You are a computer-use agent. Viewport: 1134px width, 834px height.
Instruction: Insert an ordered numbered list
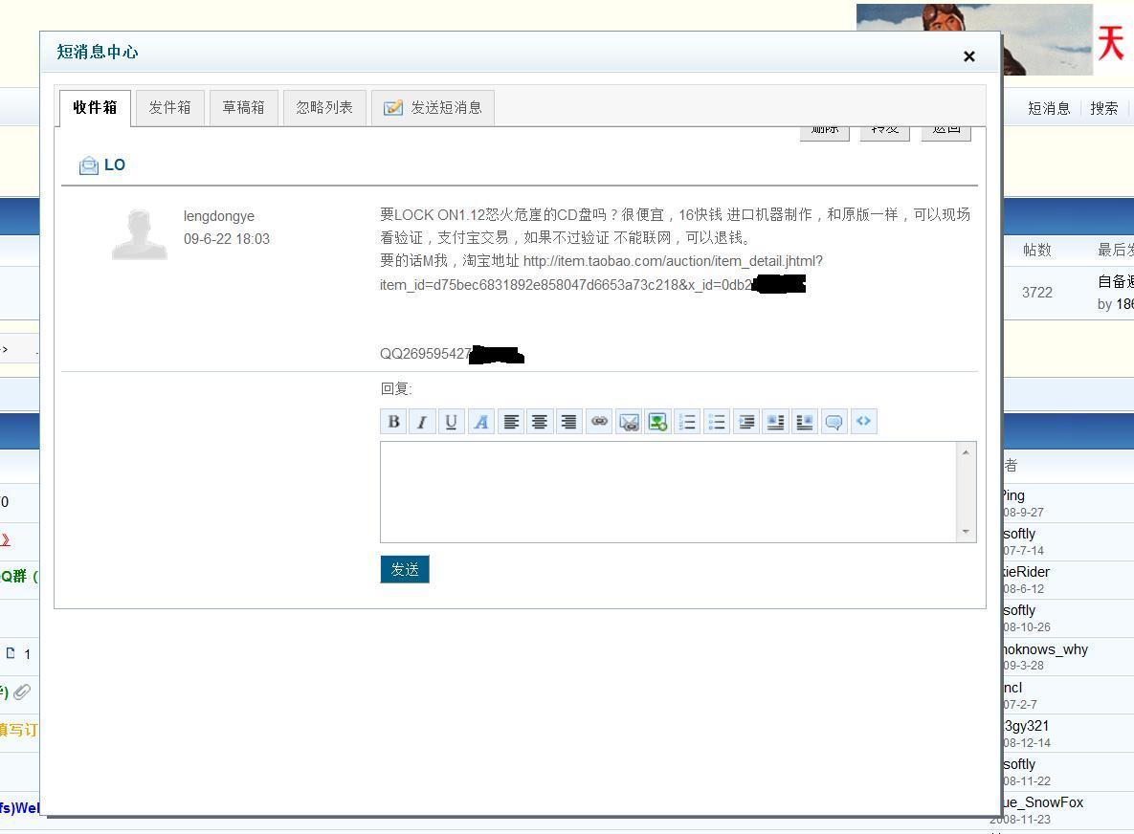coord(687,422)
